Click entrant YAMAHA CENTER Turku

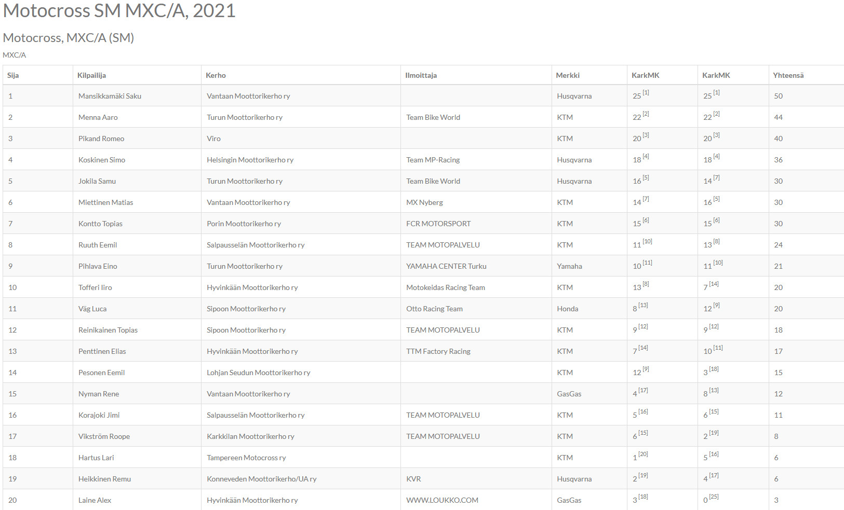[446, 266]
